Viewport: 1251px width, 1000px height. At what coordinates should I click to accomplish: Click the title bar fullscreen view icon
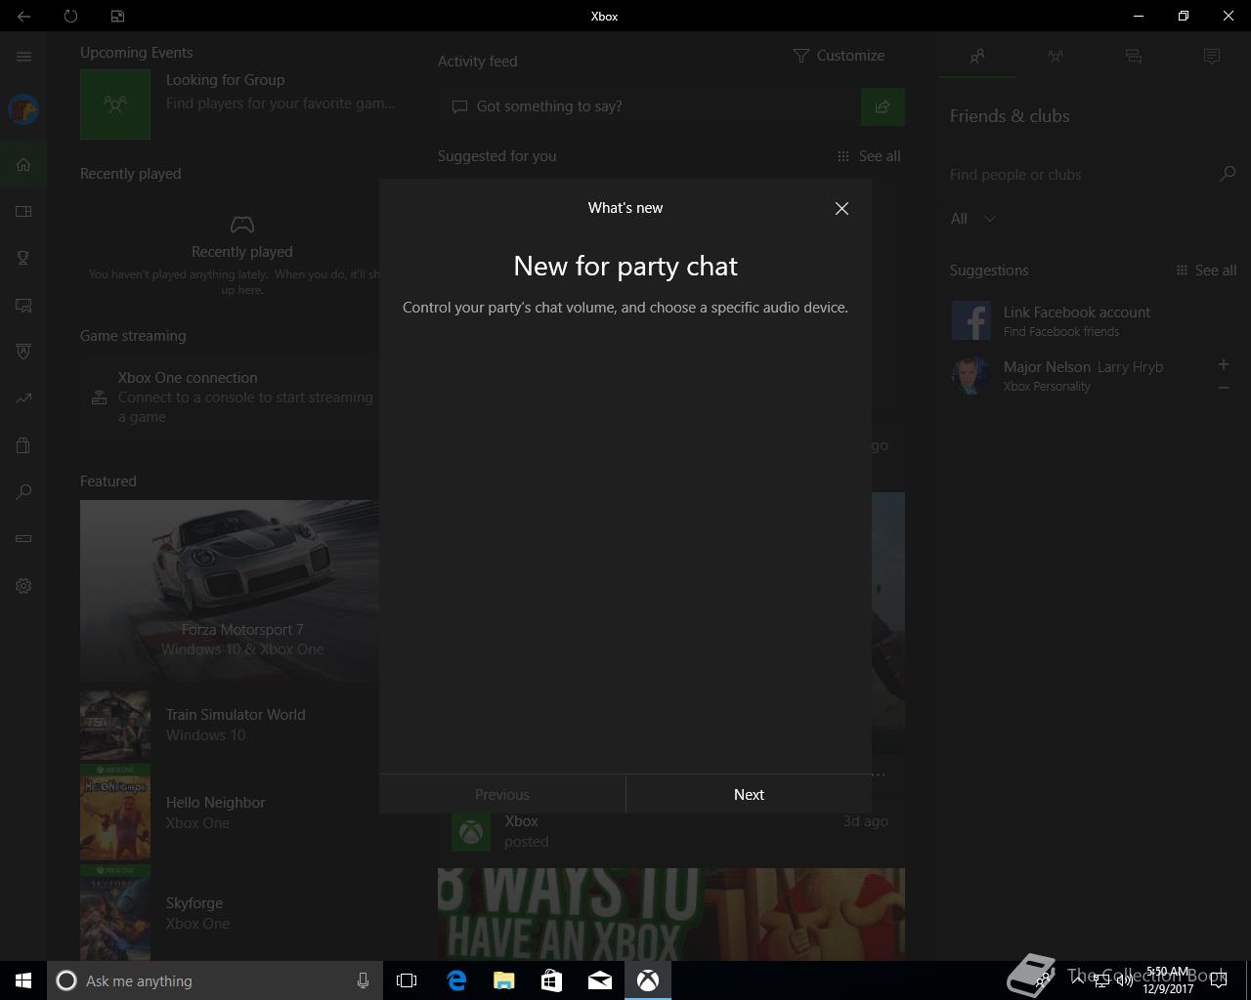[117, 16]
